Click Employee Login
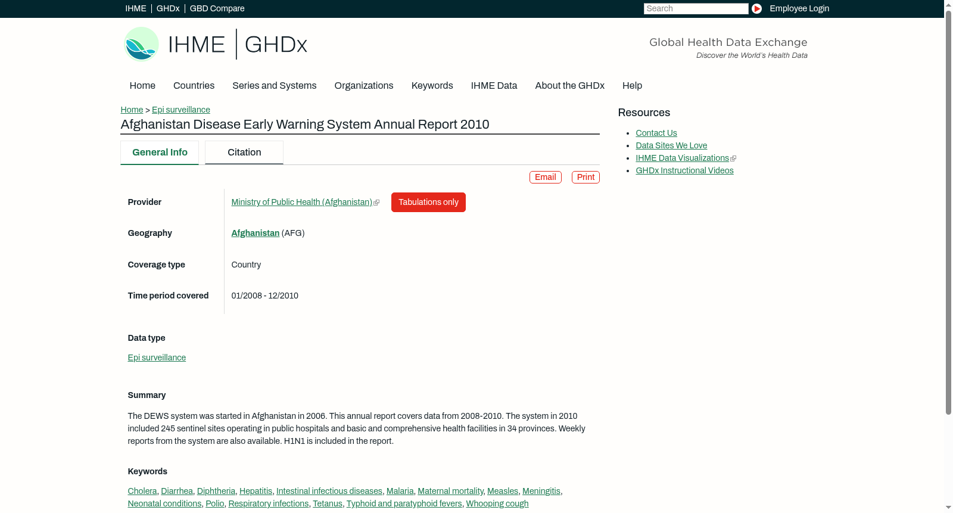The height and width of the screenshot is (513, 953). (x=799, y=8)
